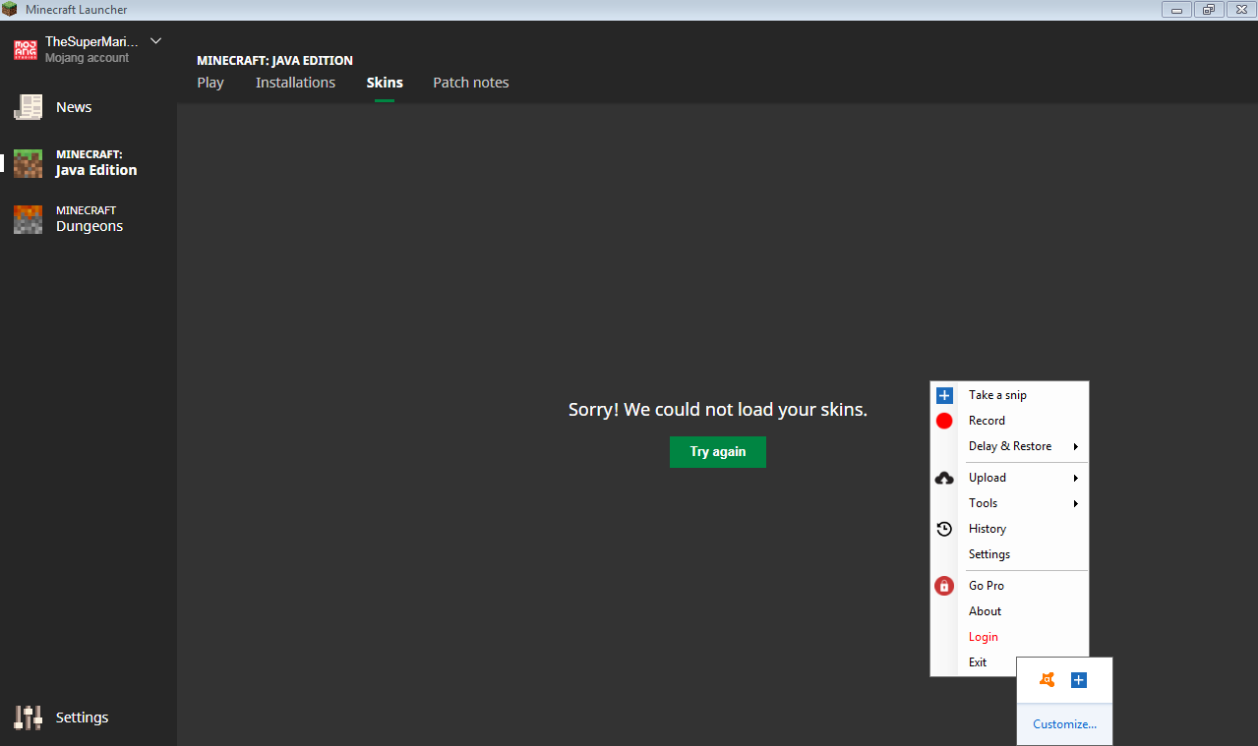Click the blue plus snip tray icon
Image resolution: width=1258 pixels, height=746 pixels.
[x=1079, y=680]
